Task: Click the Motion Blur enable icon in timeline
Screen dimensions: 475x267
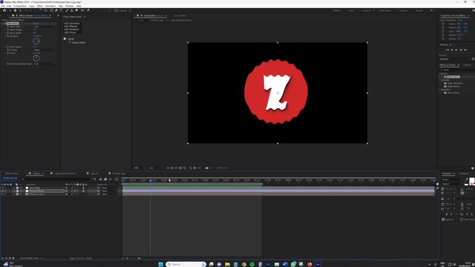Action: point(110,179)
